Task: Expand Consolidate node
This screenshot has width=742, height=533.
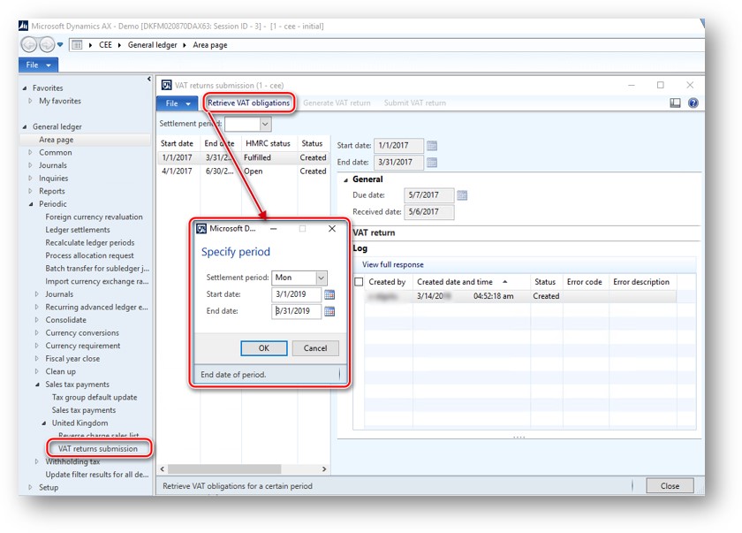Action: coord(37,320)
